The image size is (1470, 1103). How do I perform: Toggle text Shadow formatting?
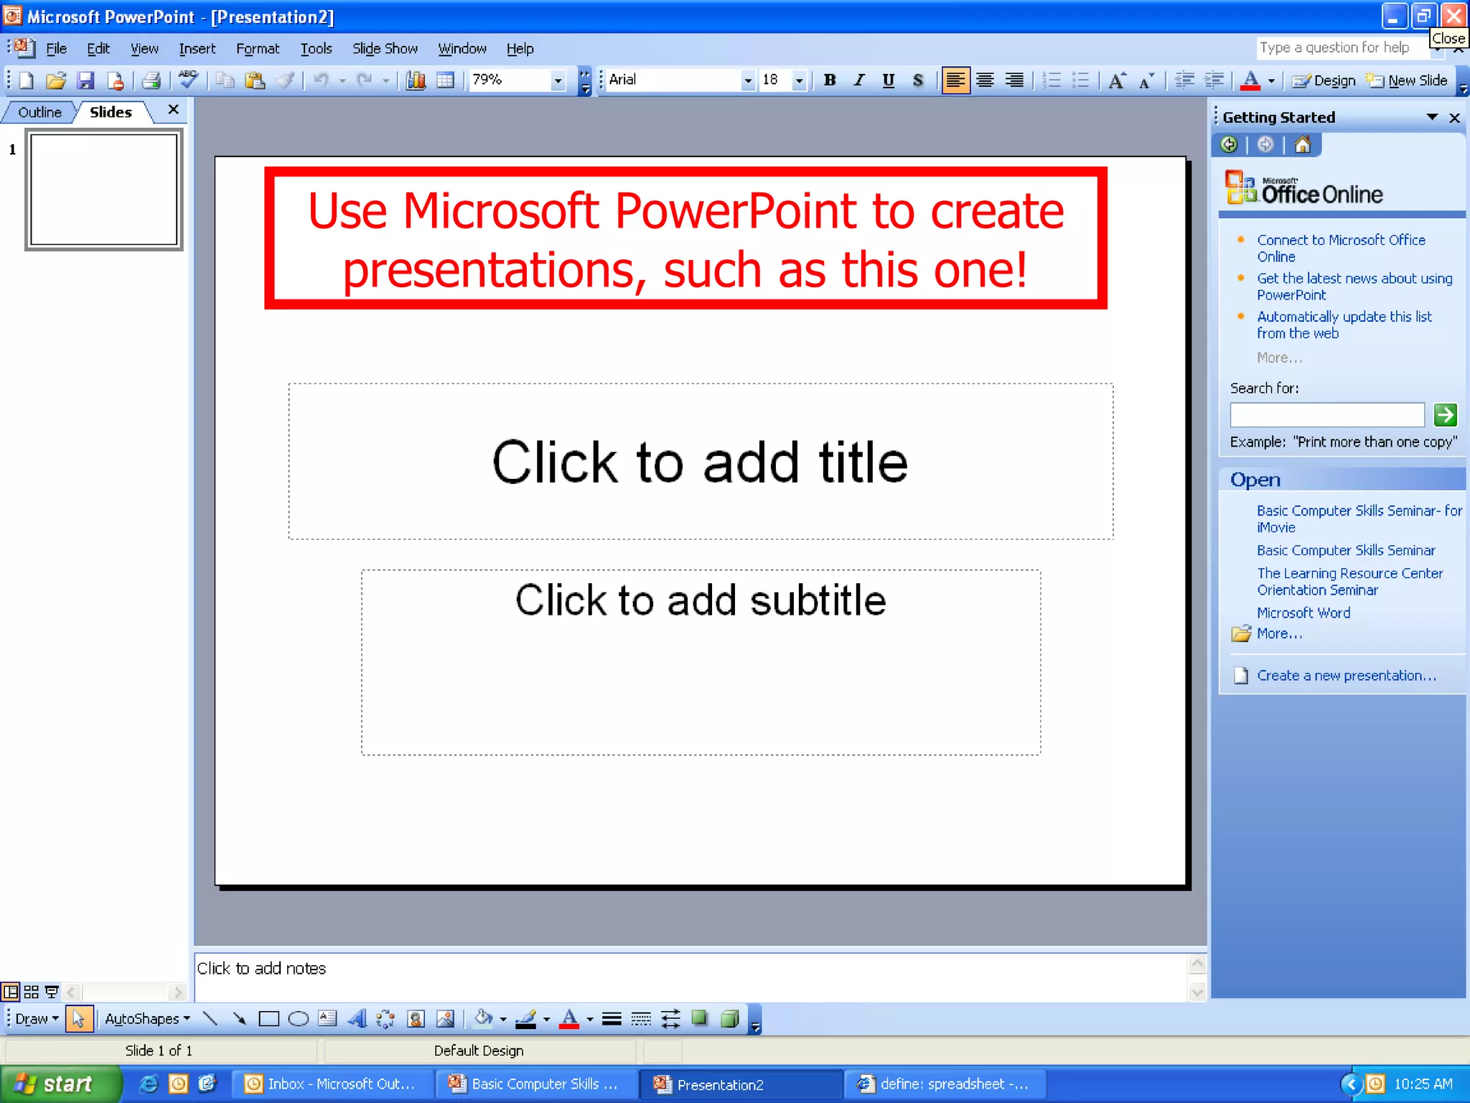coord(918,80)
